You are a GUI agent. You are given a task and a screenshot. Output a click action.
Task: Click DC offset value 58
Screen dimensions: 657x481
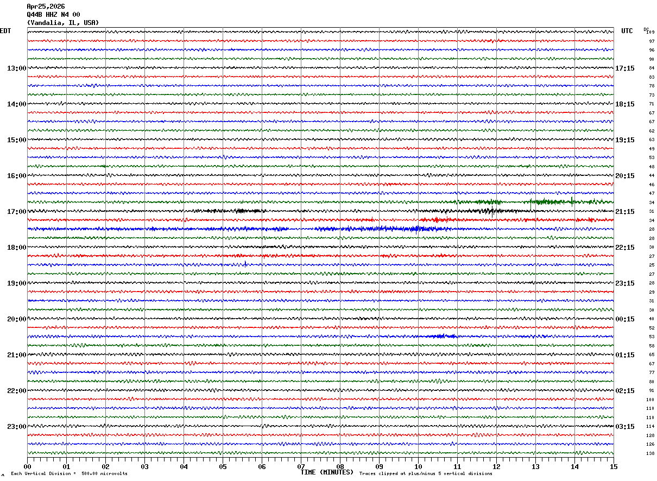[x=652, y=346]
